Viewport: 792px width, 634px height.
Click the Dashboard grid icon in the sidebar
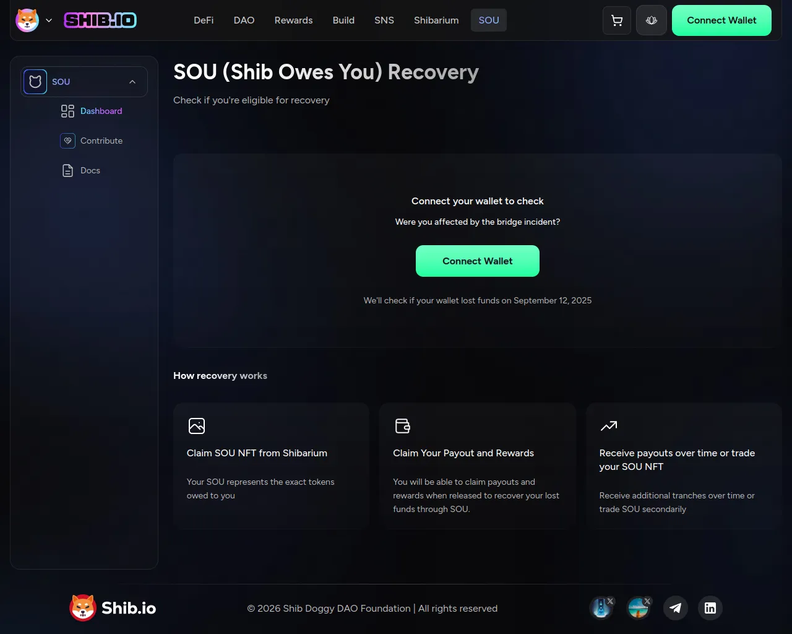67,111
